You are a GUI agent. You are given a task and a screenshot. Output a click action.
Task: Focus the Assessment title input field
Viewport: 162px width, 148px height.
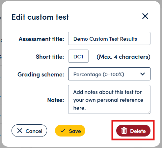click(109, 38)
